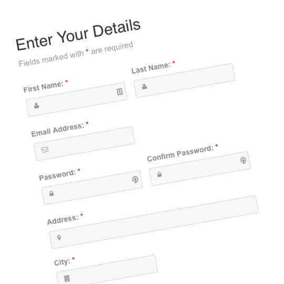Image resolution: width=284 pixels, height=284 pixels.
Task: Focus the First Name input field
Action: [76, 99]
